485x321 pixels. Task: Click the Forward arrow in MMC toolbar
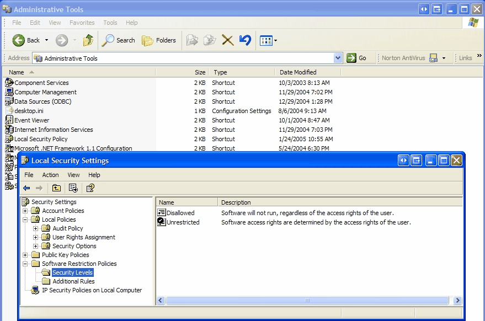[x=39, y=188]
